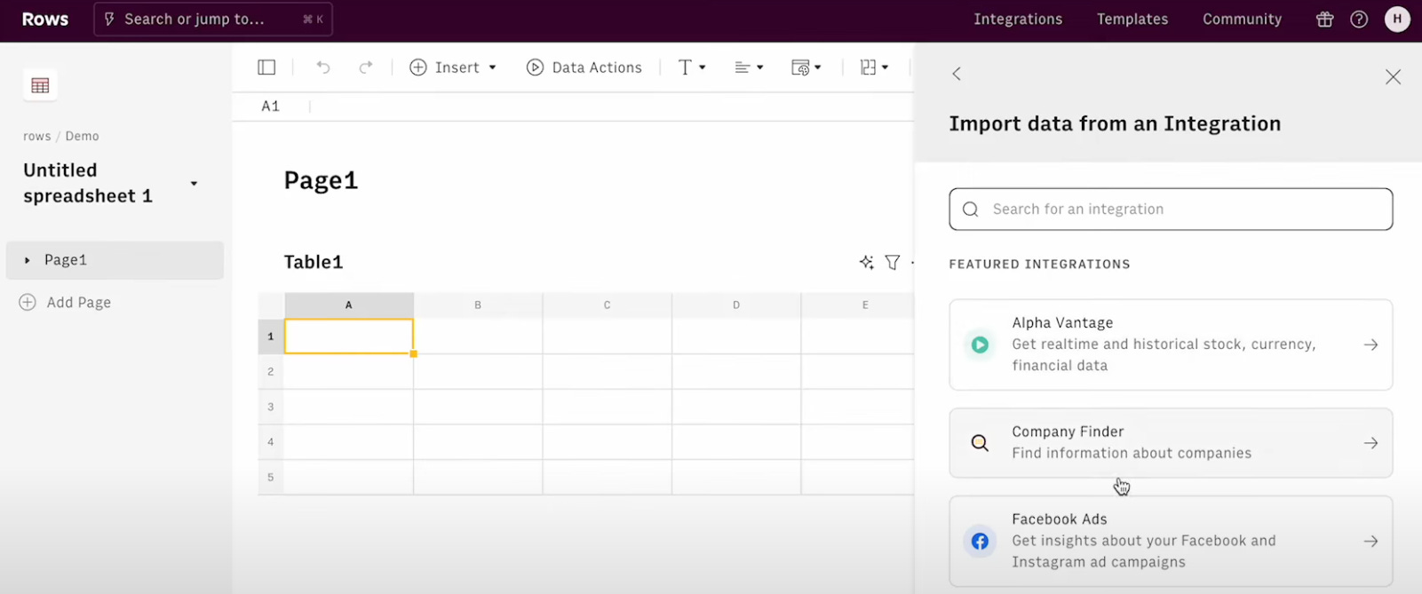Open the Company Finder integration card
1422x594 pixels.
pos(1171,443)
